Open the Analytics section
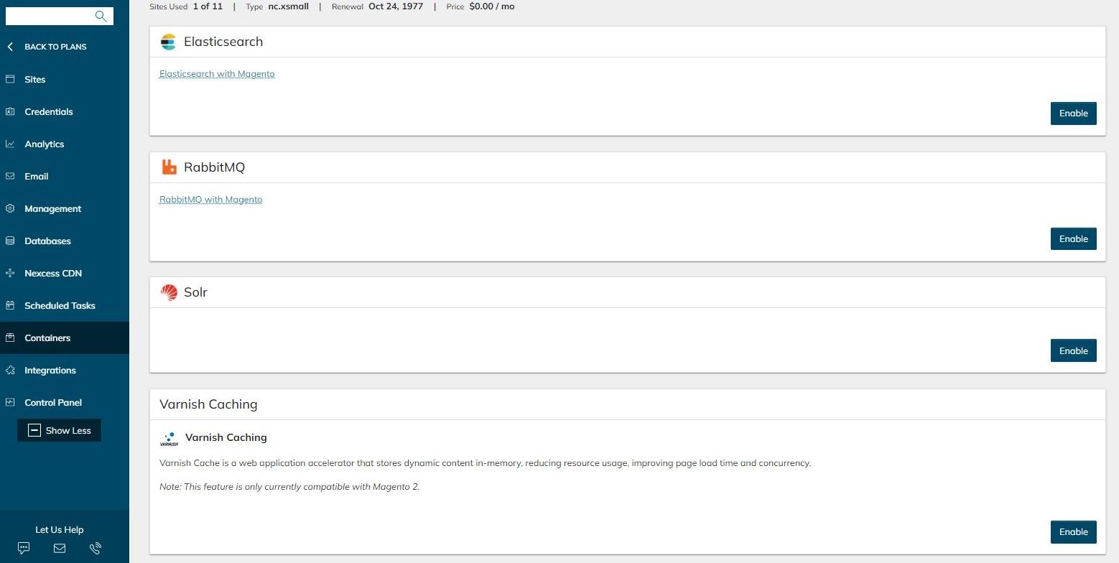Viewport: 1119px width, 563px height. click(x=65, y=144)
